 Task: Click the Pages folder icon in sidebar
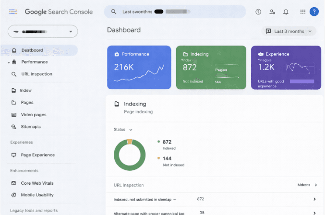tap(13, 102)
